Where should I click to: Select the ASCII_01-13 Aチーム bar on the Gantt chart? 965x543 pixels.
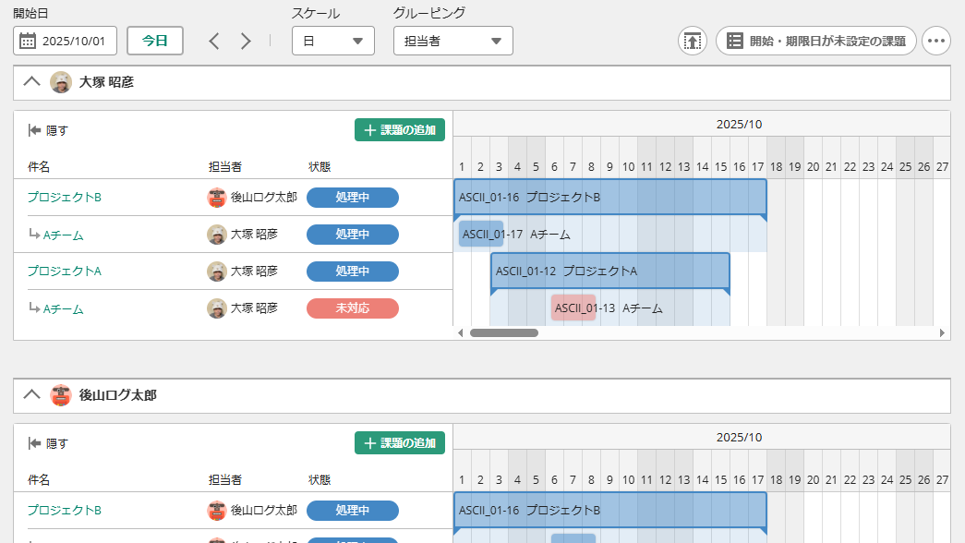(573, 308)
